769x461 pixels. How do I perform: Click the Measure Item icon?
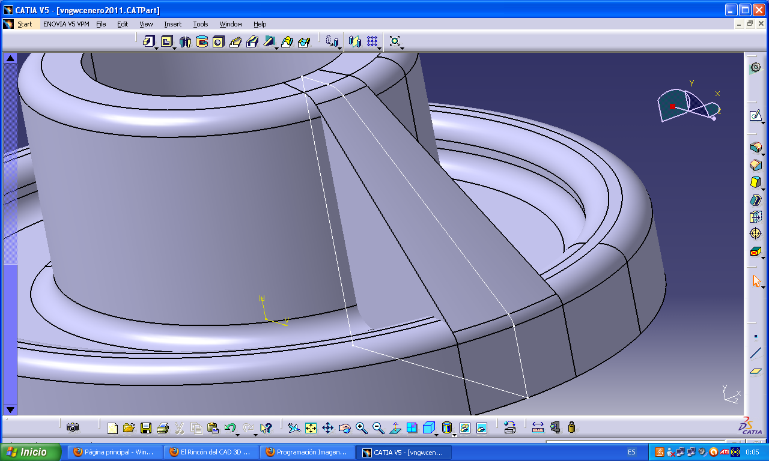[555, 427]
